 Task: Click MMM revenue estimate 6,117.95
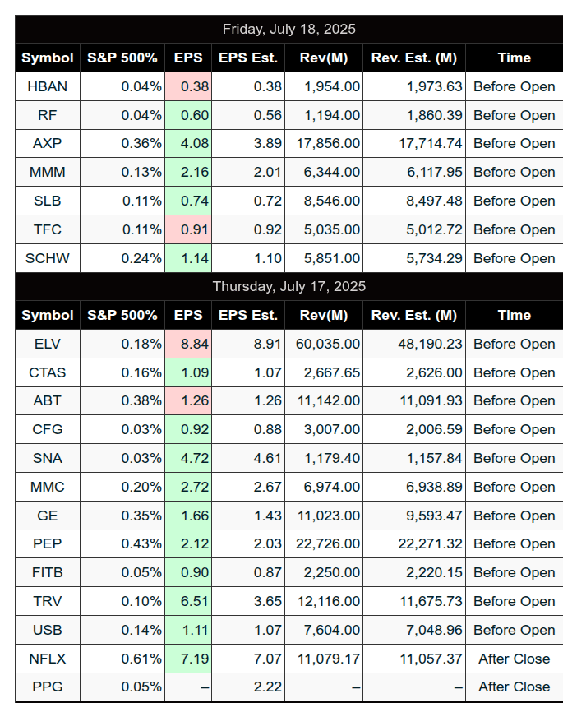[414, 172]
